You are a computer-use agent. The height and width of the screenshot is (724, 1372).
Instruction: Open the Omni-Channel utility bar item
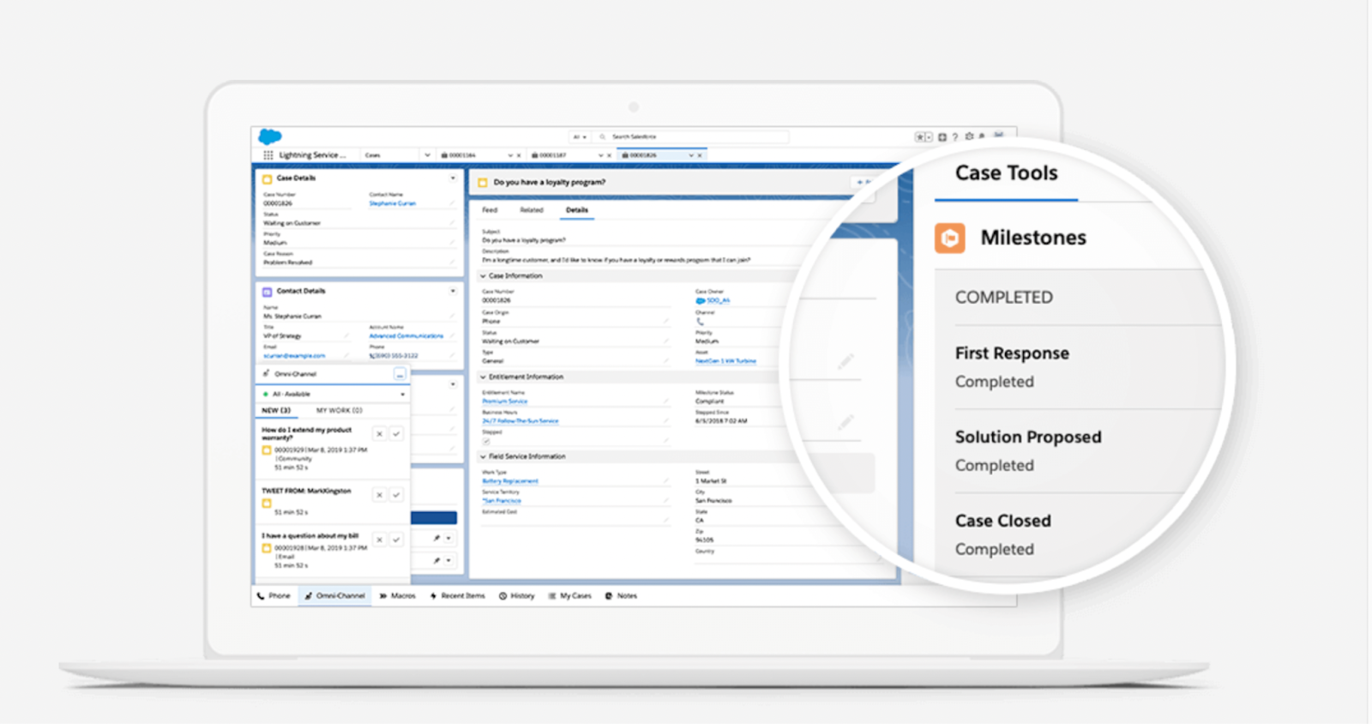335,595
